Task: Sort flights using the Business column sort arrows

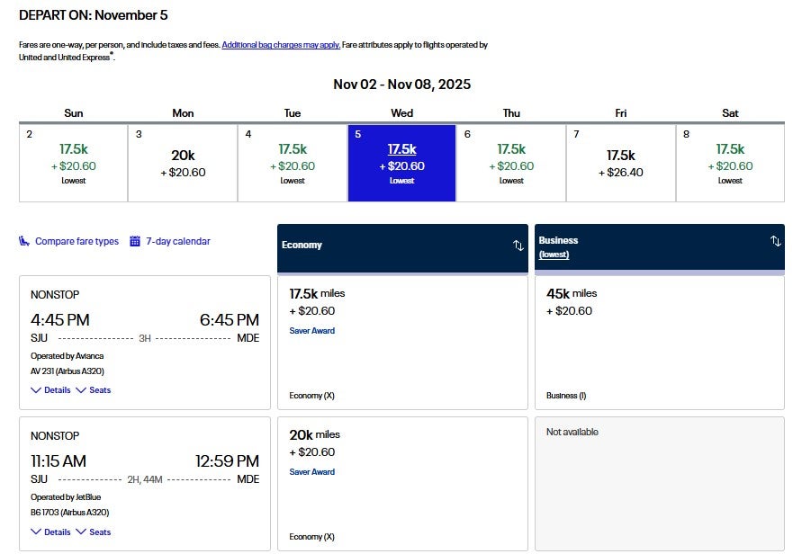Action: [x=775, y=241]
